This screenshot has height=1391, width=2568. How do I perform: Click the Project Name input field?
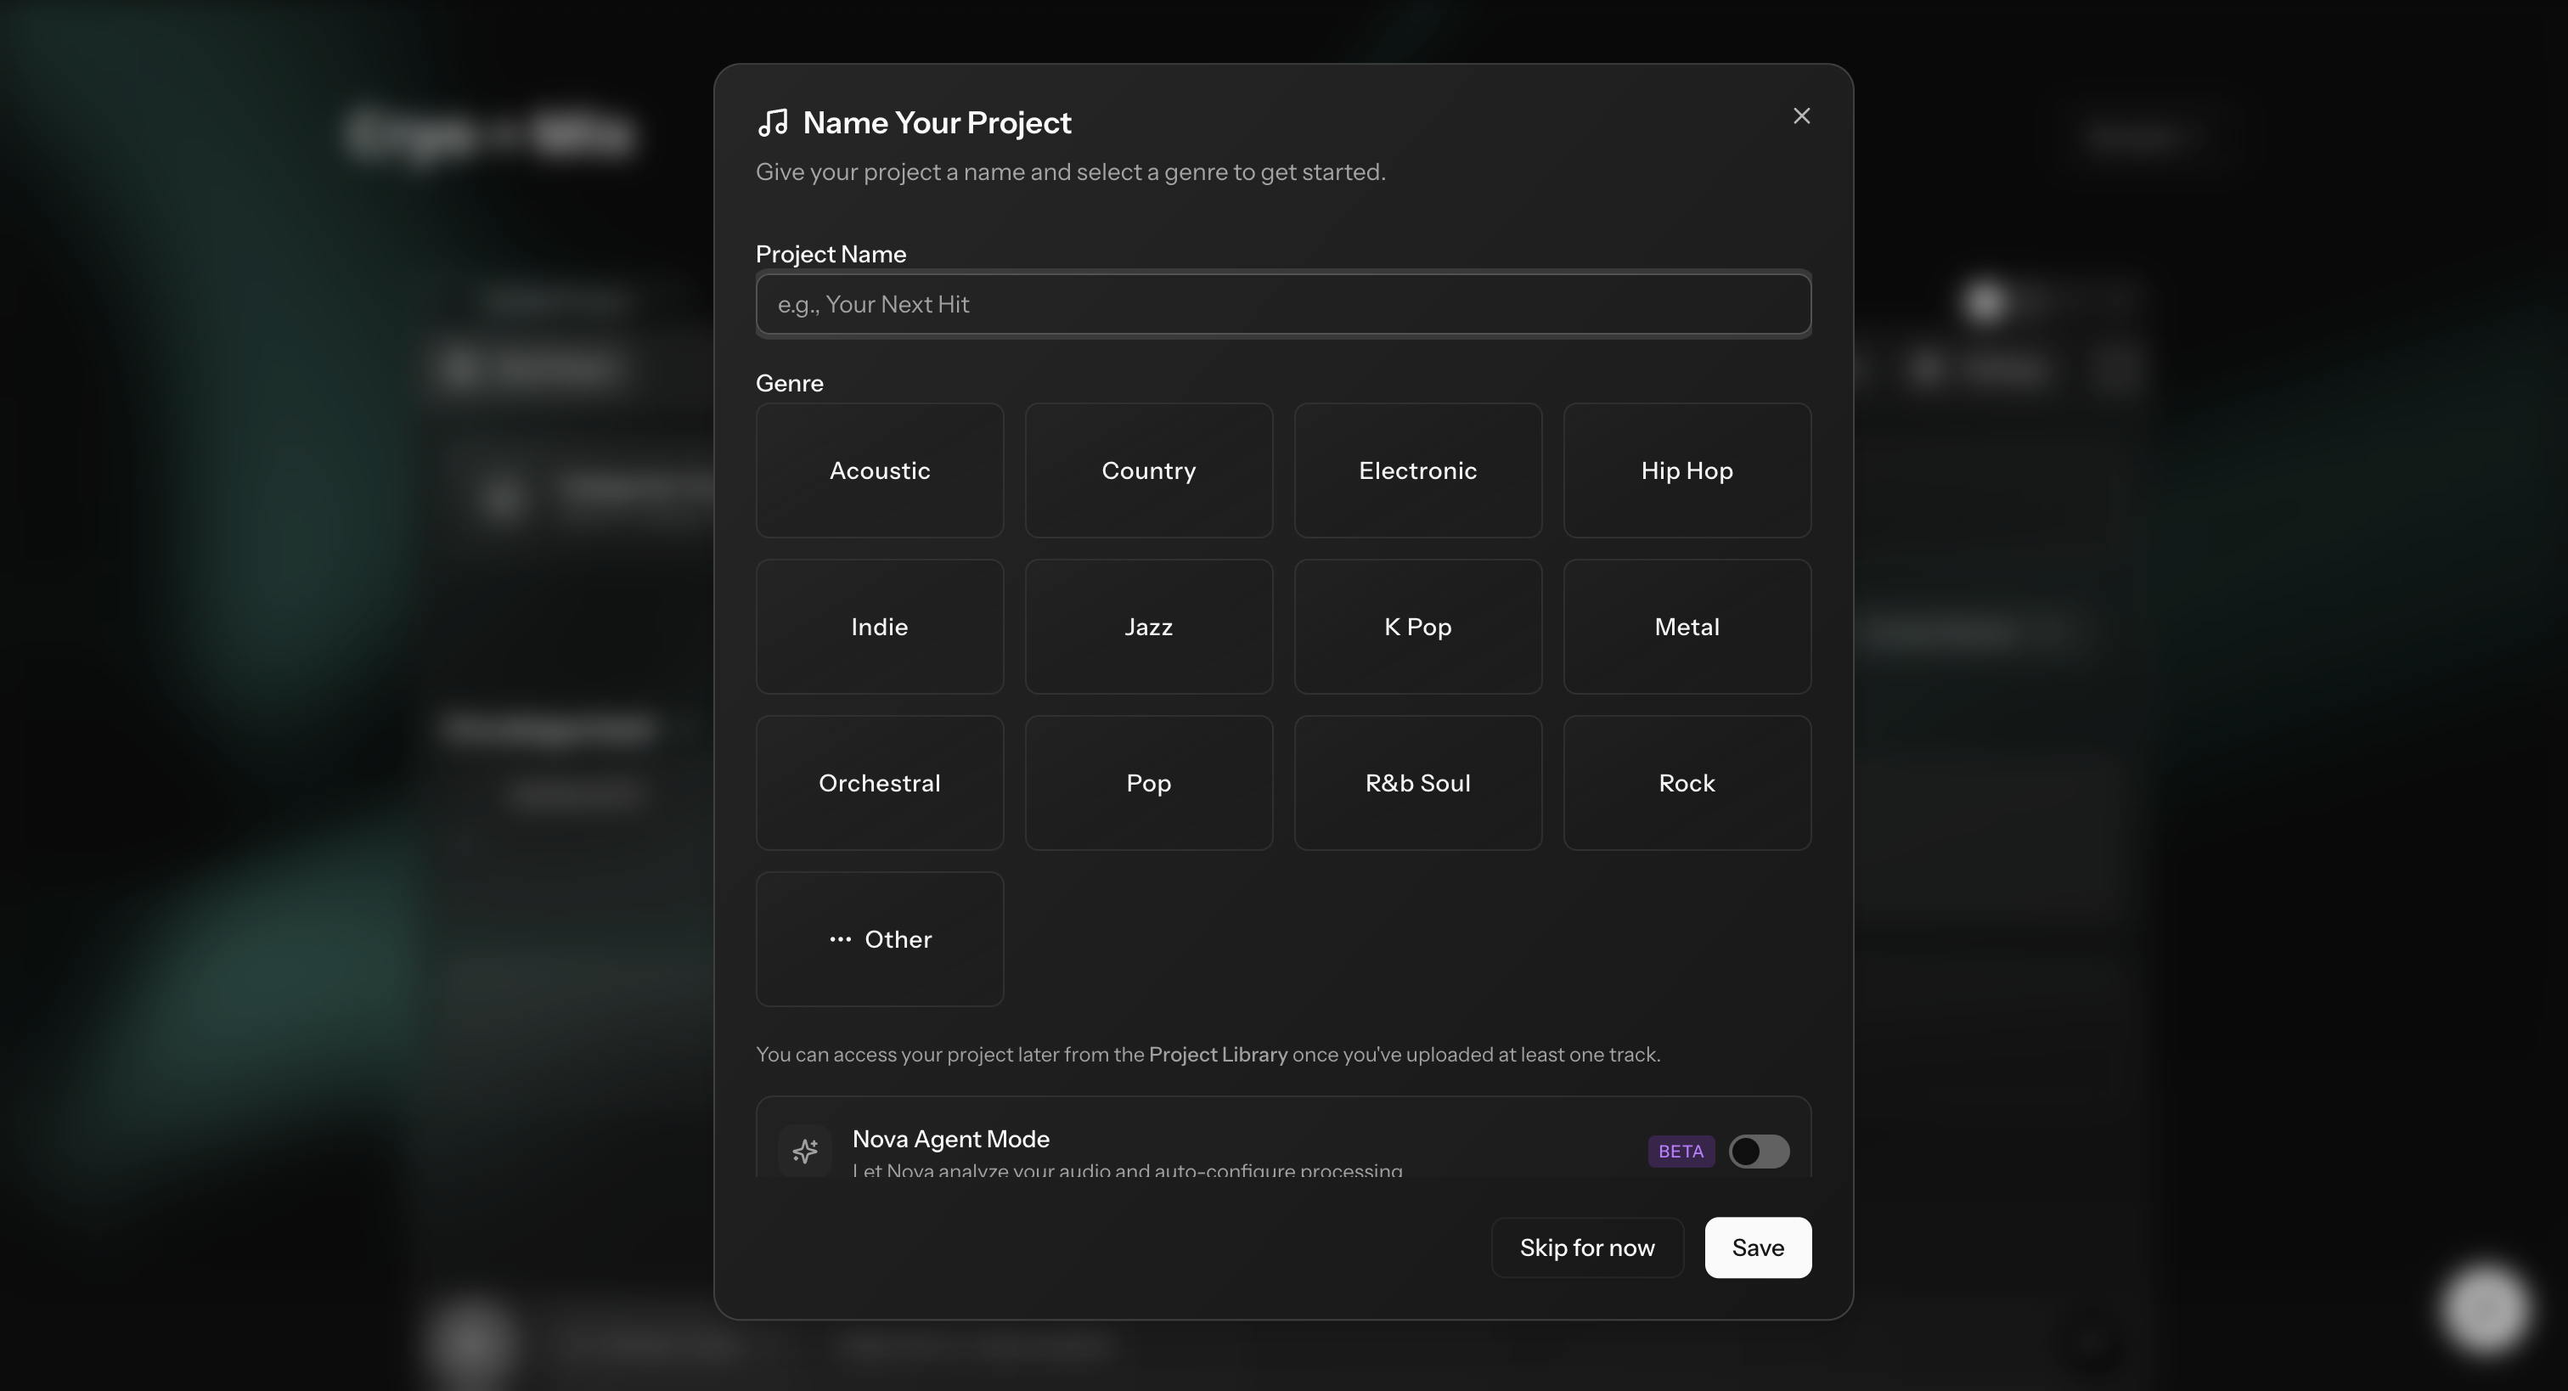pos(1282,304)
